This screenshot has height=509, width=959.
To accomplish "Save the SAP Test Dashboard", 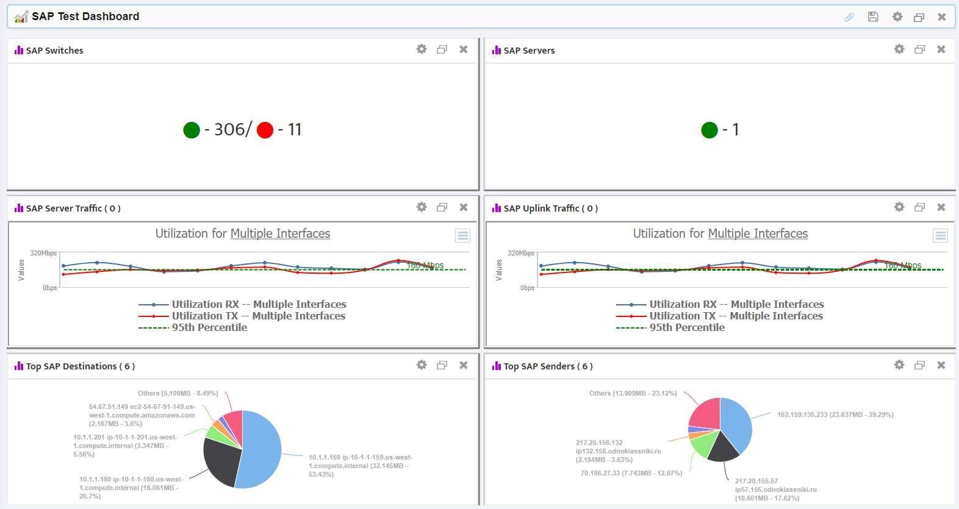I will [873, 17].
